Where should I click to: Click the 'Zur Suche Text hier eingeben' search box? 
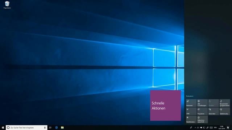tap(26, 127)
